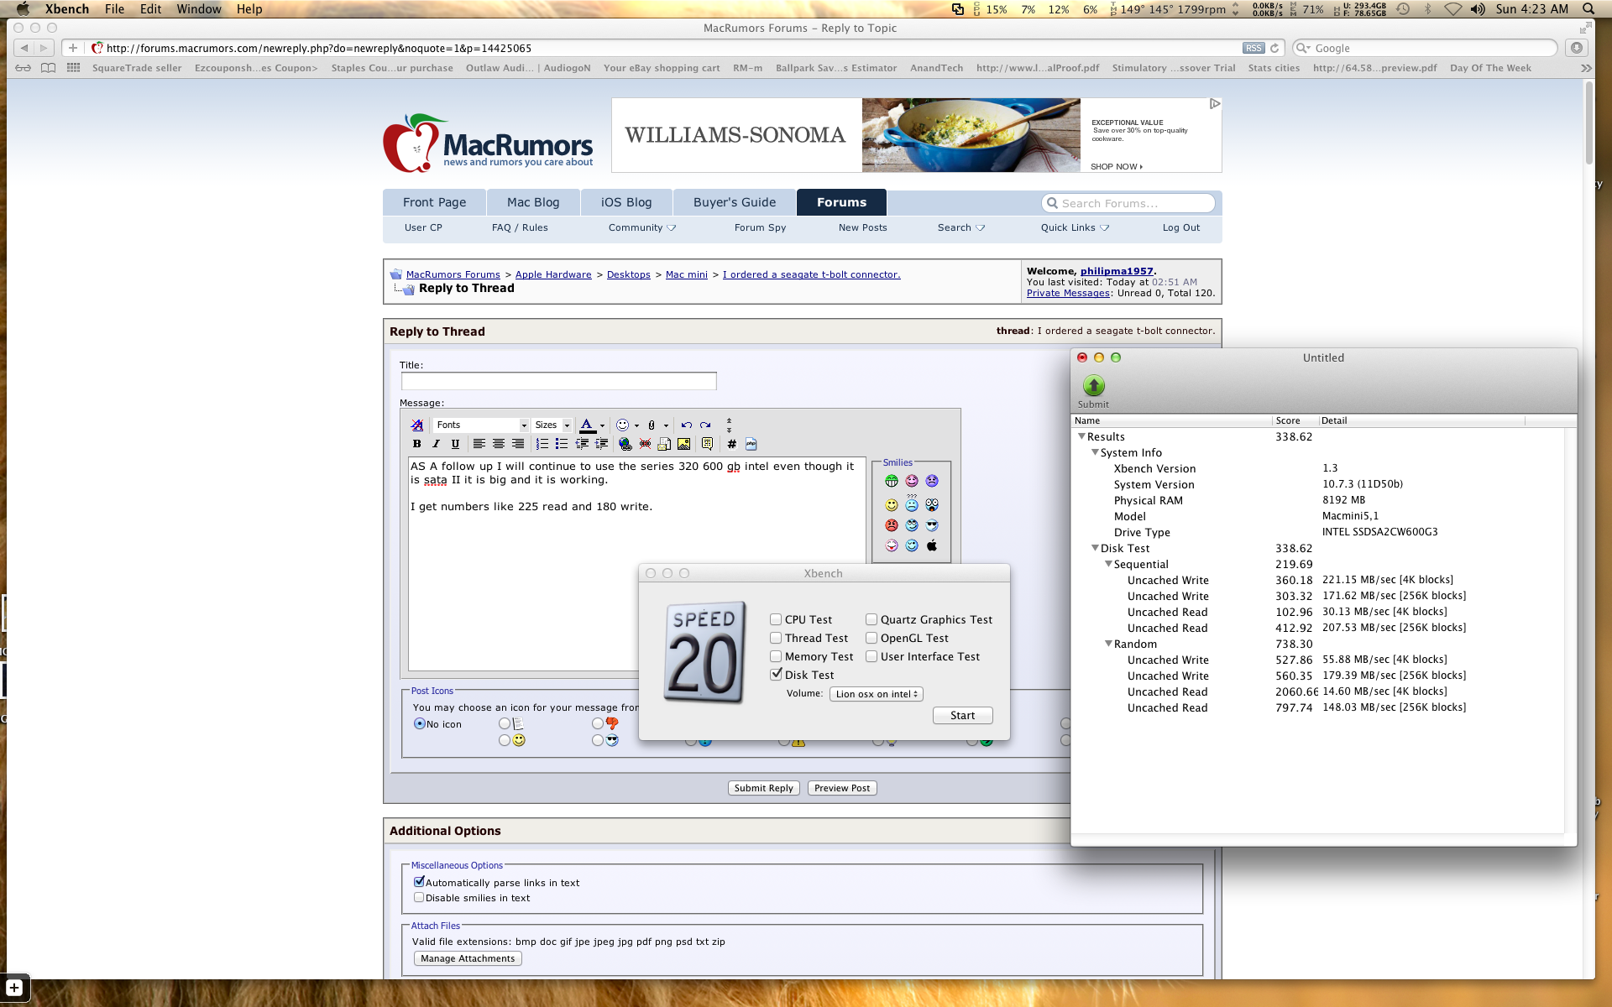This screenshot has width=1612, height=1007.
Task: Click the Increase Indent icon
Action: point(601,444)
